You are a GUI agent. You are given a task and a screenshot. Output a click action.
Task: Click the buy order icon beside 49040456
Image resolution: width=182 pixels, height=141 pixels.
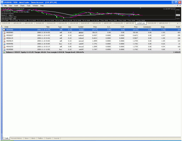[4, 44]
